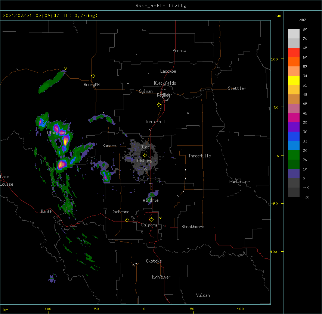
Task: Click the small storm cell southwest of Didsbury
Action: (x=106, y=176)
